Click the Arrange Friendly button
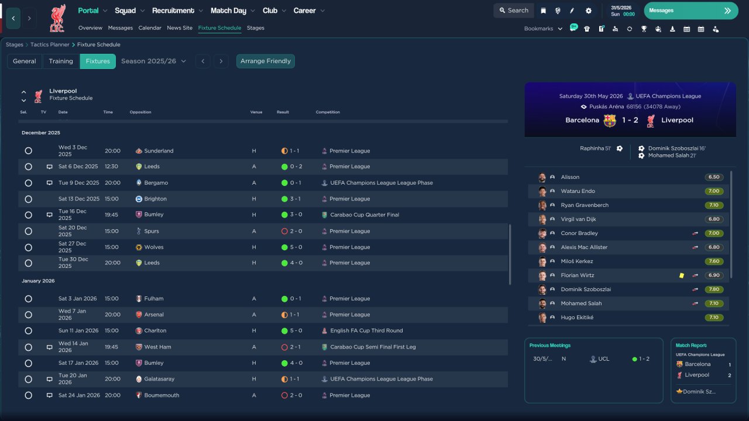Image resolution: width=749 pixels, height=421 pixels. coord(266,61)
